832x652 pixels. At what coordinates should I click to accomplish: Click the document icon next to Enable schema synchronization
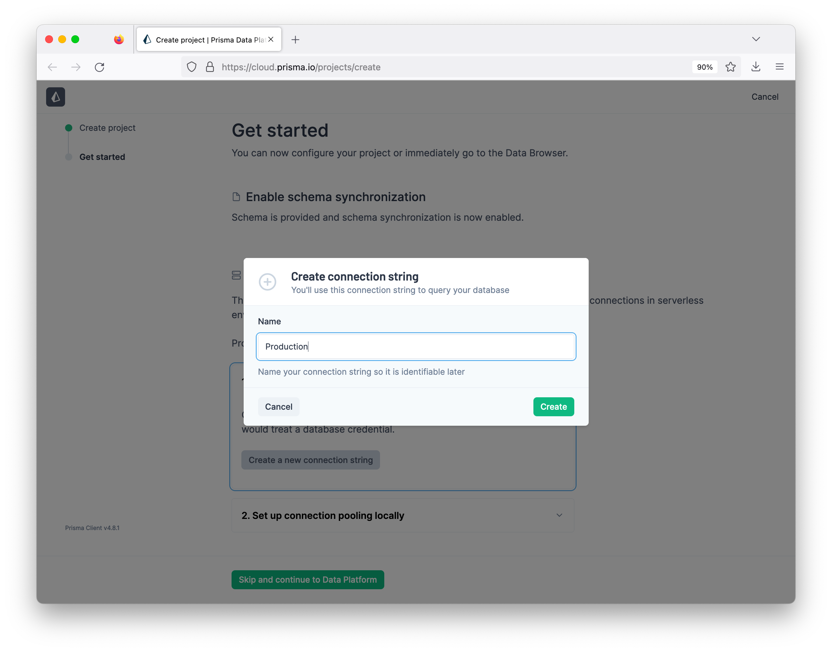pyautogui.click(x=236, y=197)
